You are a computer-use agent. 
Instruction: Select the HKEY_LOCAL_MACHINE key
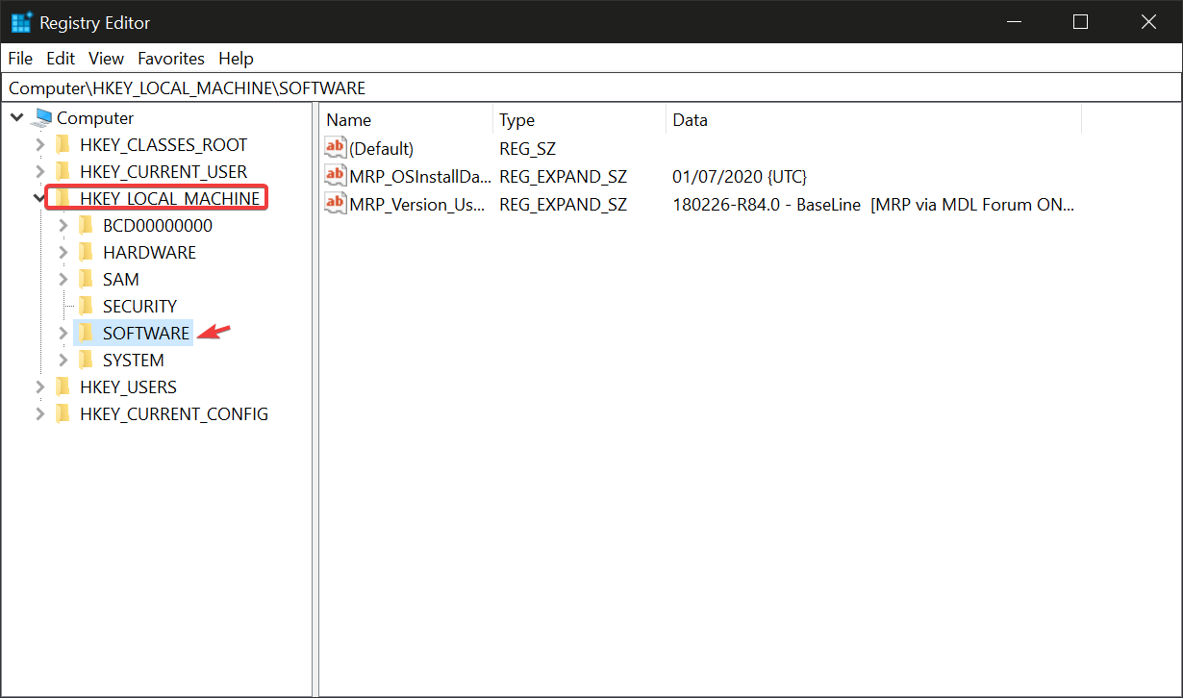tap(170, 199)
